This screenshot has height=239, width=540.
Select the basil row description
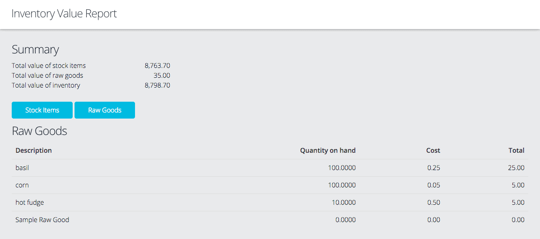pos(22,168)
